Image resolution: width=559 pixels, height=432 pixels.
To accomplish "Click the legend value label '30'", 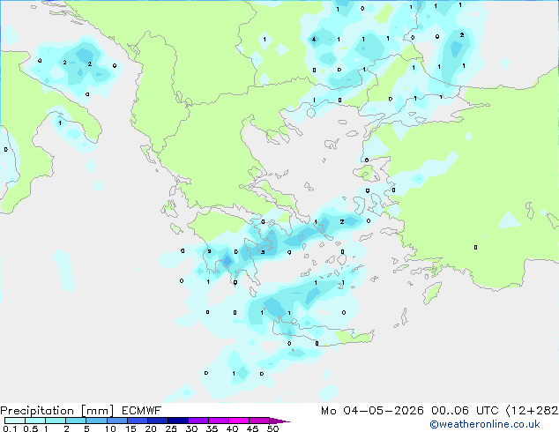I will (192, 428).
